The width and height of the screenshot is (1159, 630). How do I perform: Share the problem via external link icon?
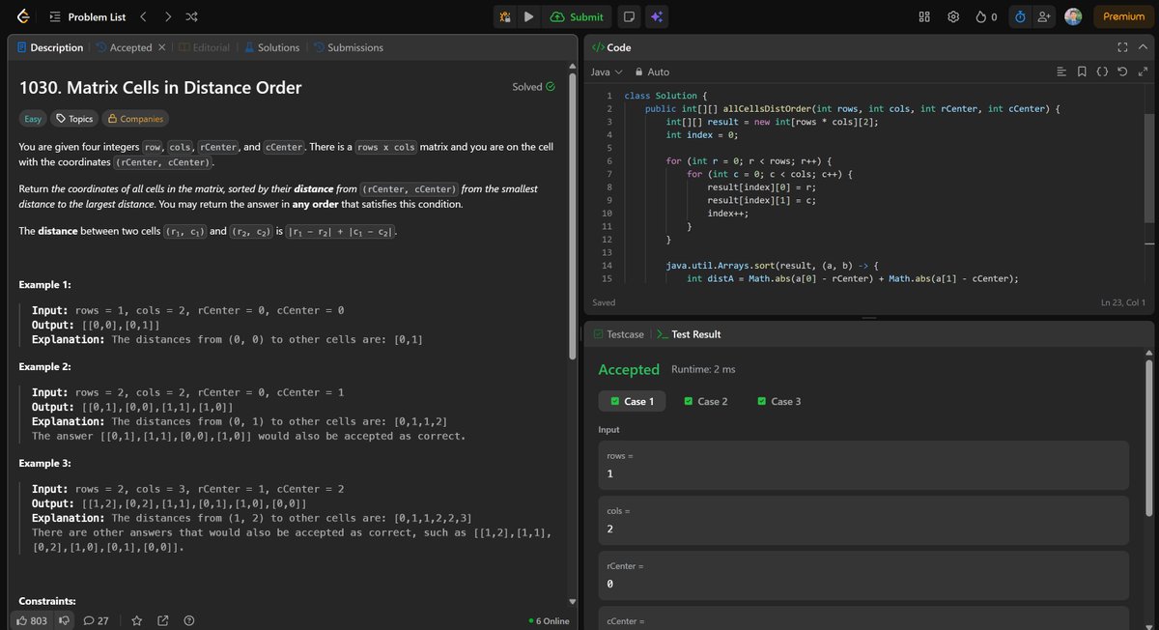tap(162, 620)
